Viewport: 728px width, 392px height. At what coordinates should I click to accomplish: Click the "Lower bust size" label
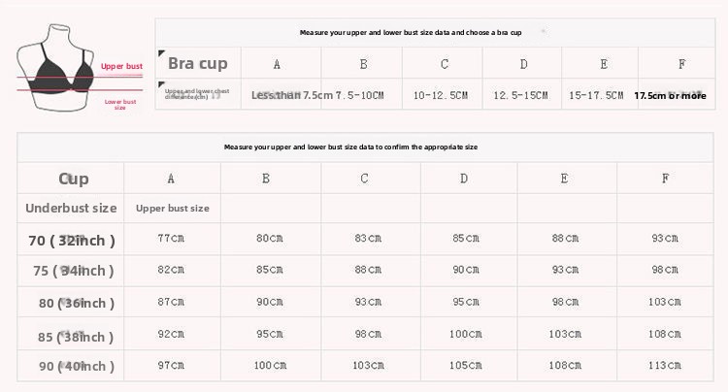(120, 104)
